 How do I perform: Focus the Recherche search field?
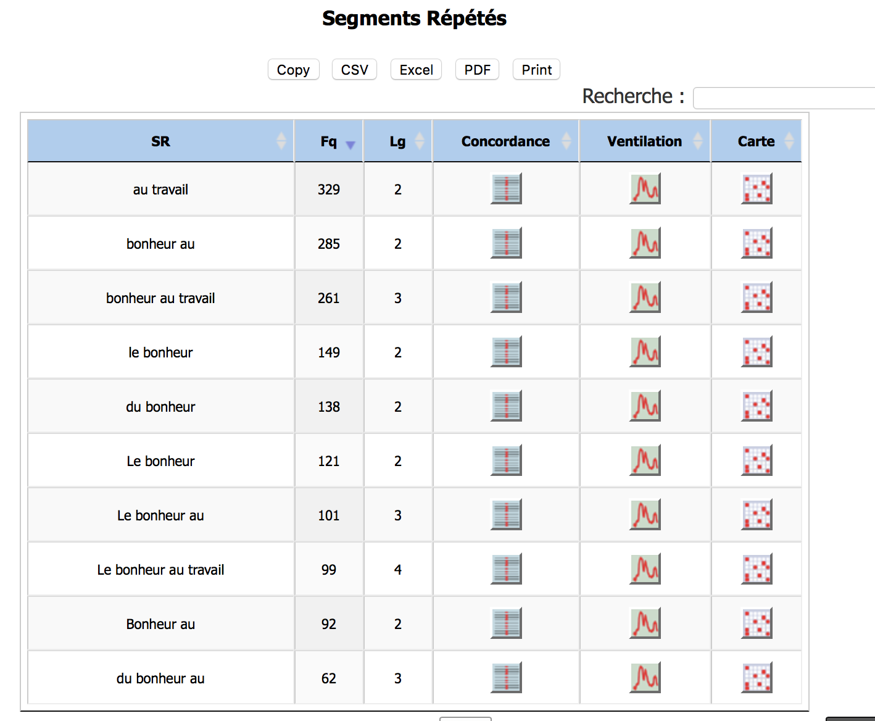point(784,98)
